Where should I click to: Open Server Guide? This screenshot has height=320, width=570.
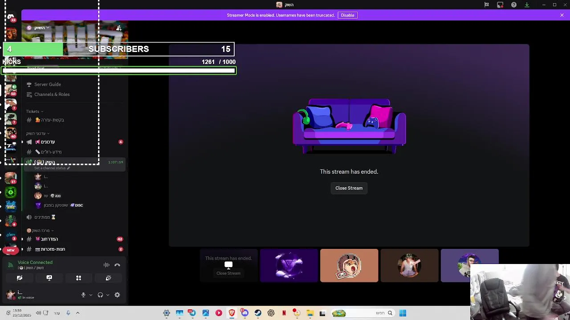click(x=47, y=84)
